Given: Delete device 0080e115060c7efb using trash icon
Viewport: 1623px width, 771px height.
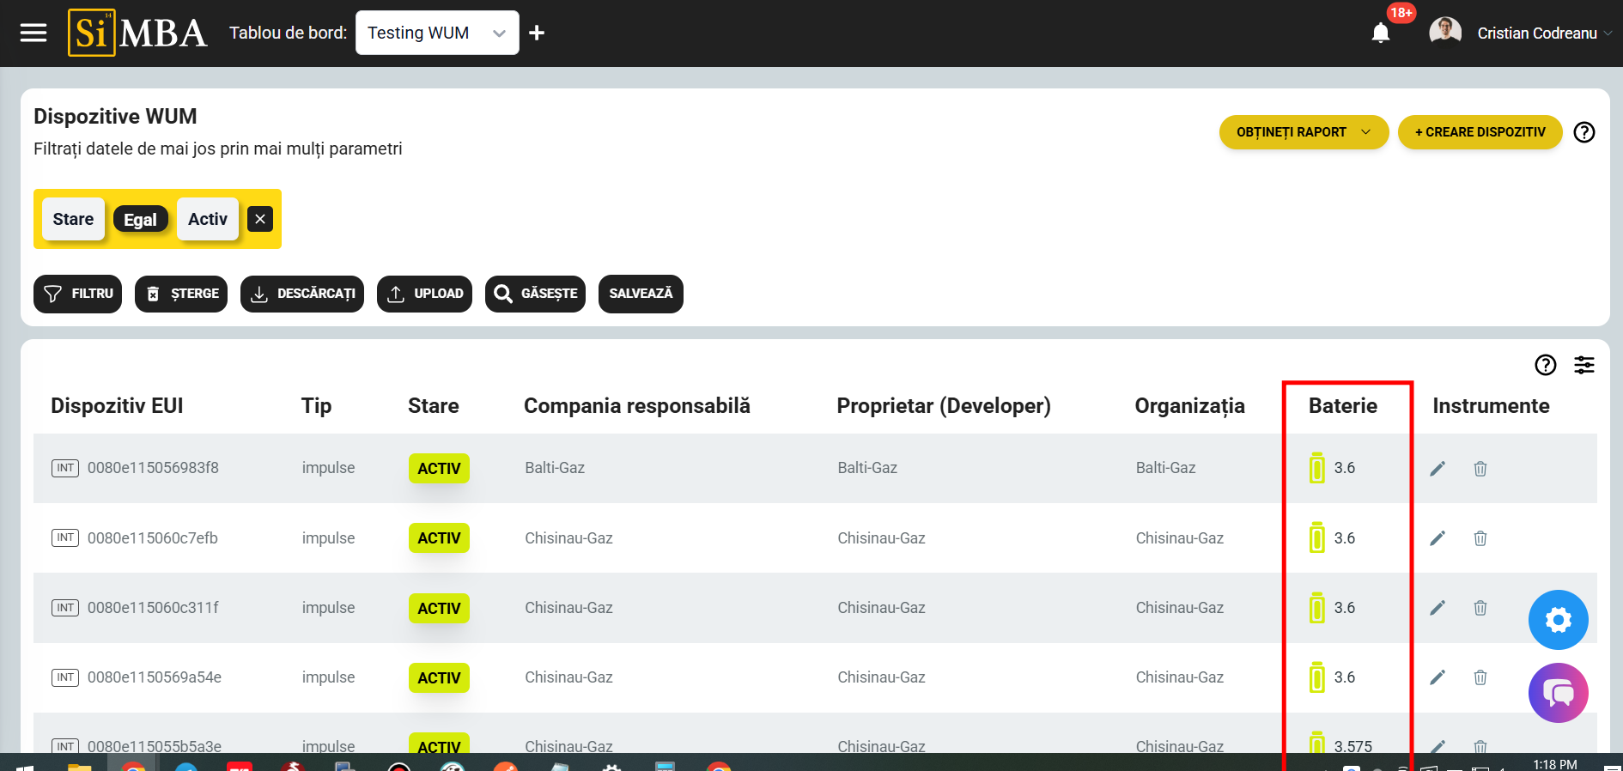Looking at the screenshot, I should [x=1480, y=538].
